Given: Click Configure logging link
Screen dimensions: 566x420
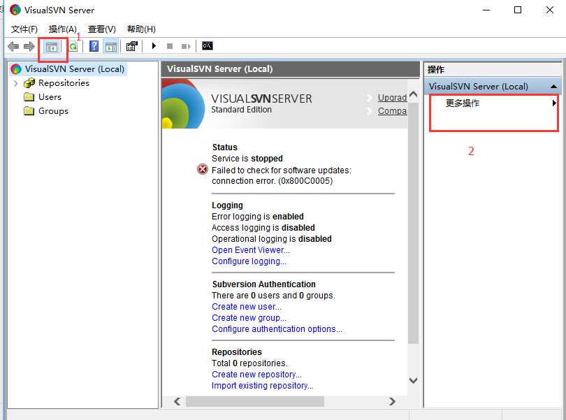Looking at the screenshot, I should 249,261.
